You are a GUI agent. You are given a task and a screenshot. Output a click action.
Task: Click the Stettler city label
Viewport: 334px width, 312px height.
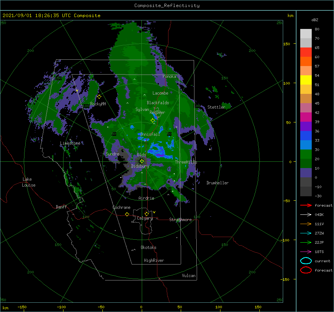click(x=216, y=107)
